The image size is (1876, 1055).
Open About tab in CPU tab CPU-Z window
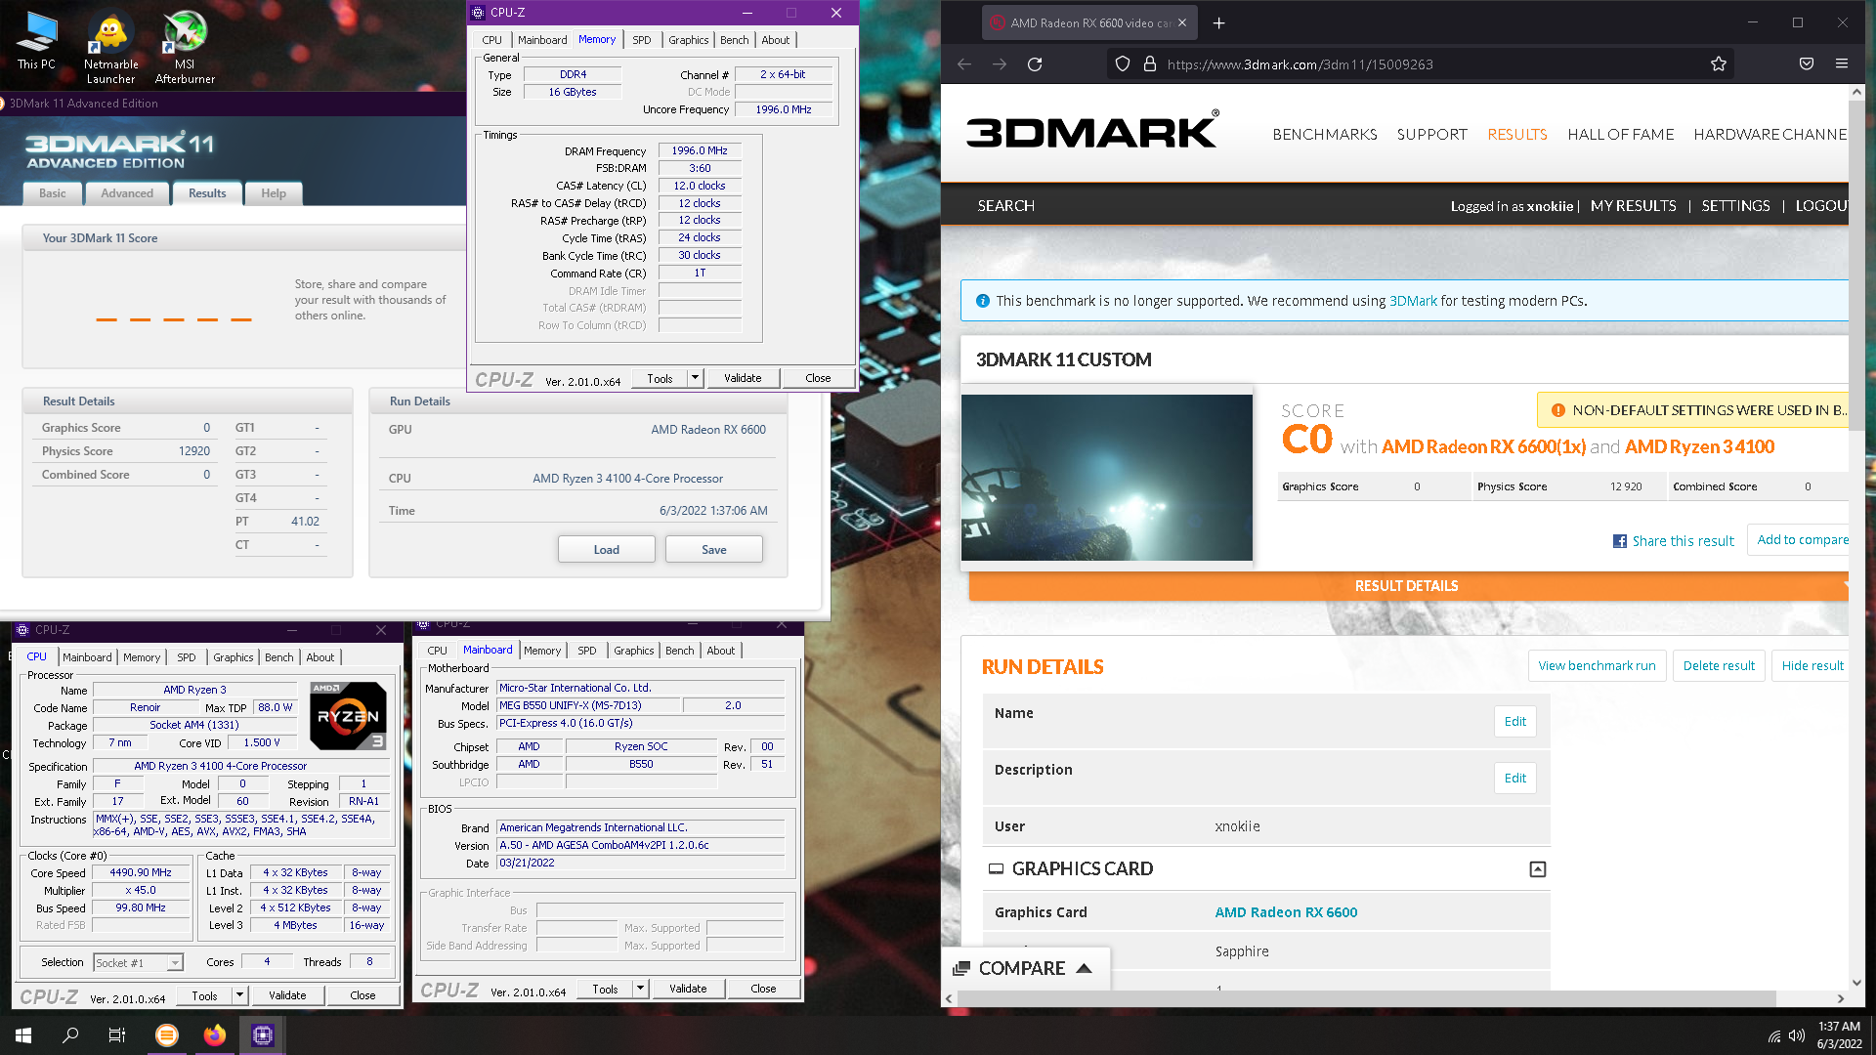(x=320, y=657)
